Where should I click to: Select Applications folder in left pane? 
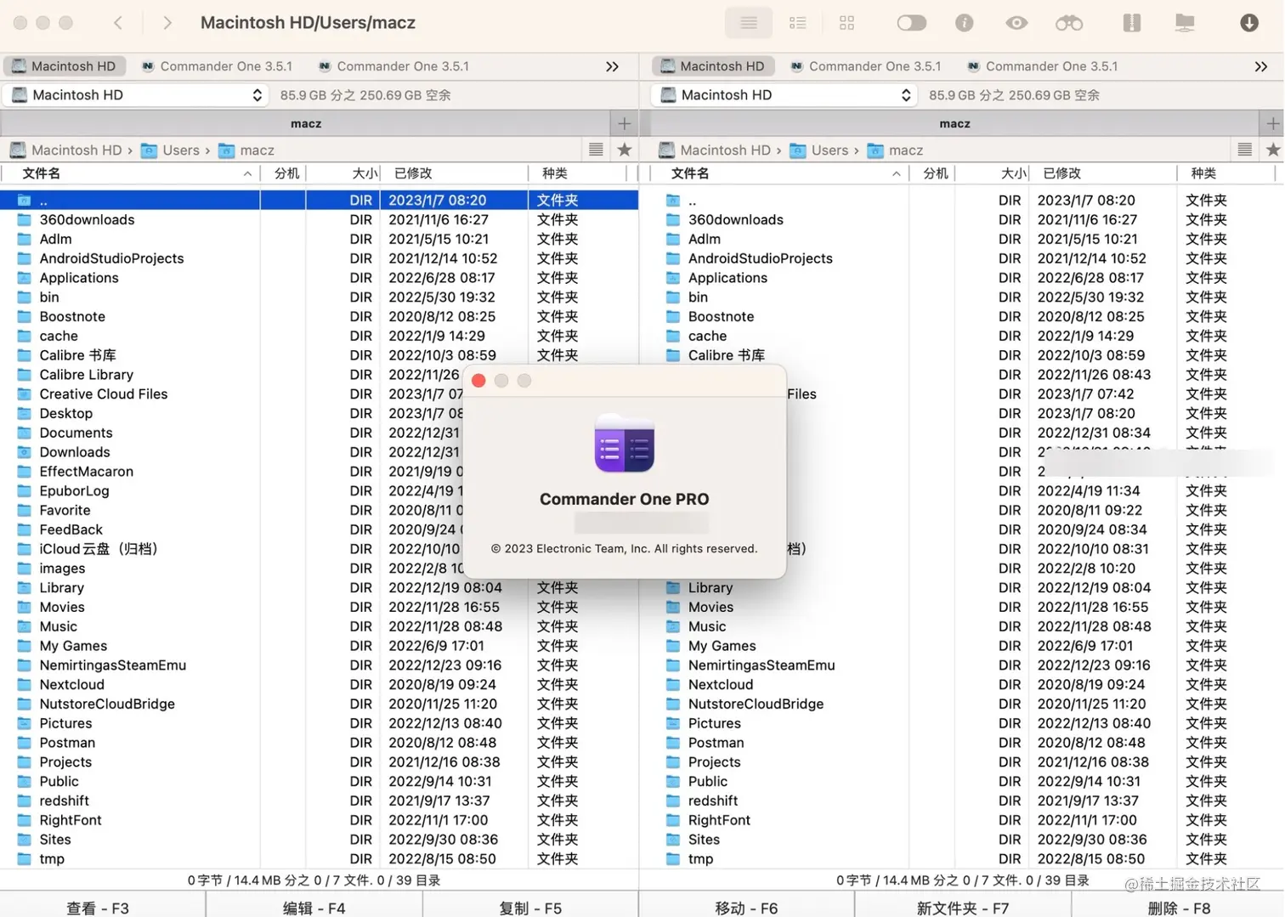[320, 278]
